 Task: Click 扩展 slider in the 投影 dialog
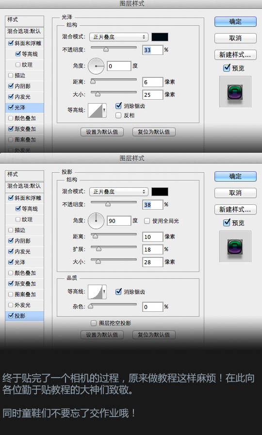[114, 248]
